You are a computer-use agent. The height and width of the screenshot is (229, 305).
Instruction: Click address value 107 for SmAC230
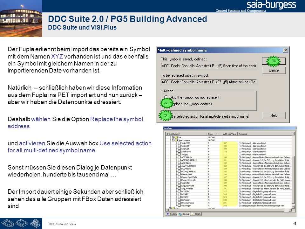(x=225, y=143)
